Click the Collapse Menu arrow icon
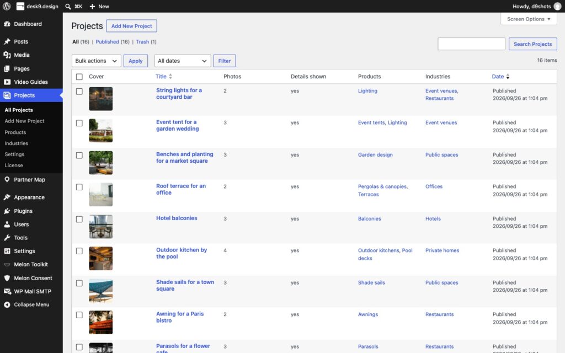 pyautogui.click(x=7, y=304)
